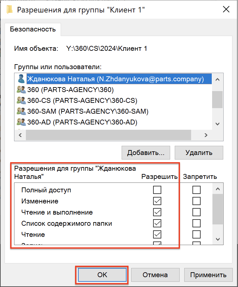This screenshot has height=287, width=238.
Task: Confirm with the OK button
Action: tap(102, 275)
